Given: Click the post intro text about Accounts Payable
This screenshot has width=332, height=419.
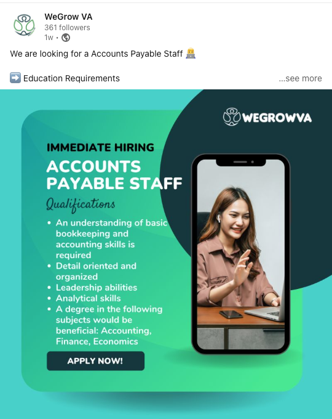Looking at the screenshot, I should 97,54.
